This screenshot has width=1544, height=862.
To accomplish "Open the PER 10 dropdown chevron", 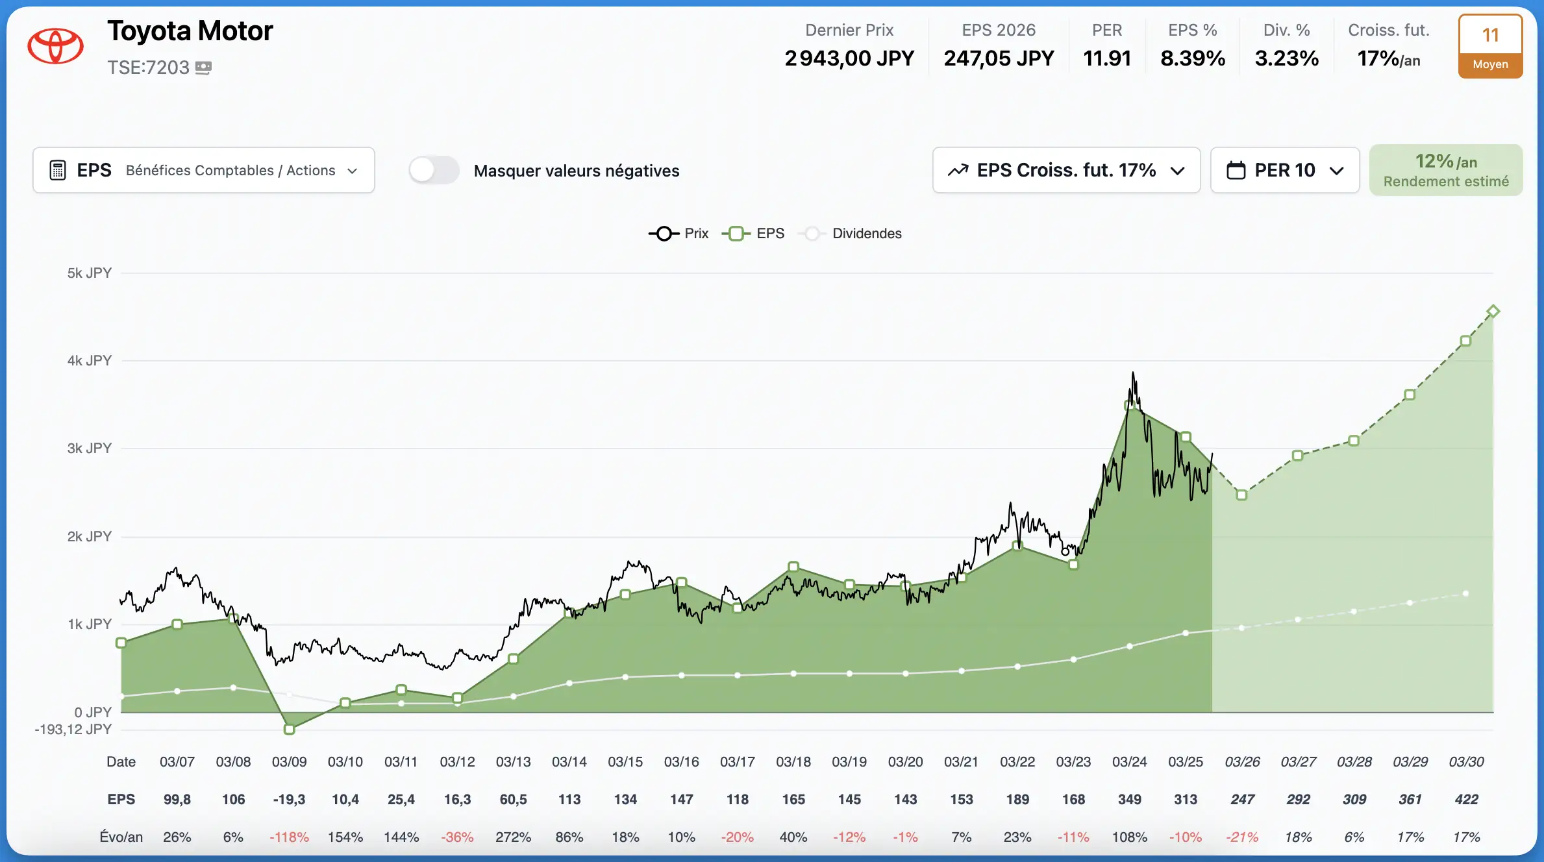I will [1336, 171].
